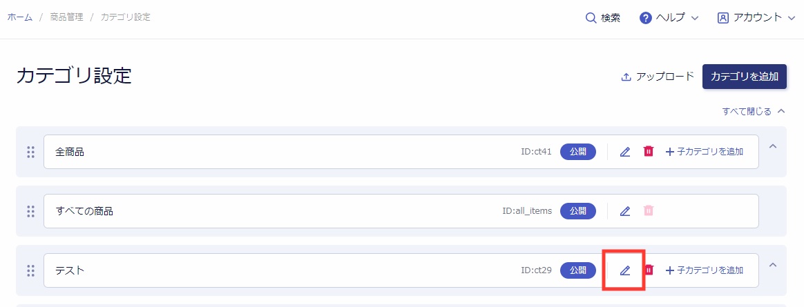The width and height of the screenshot is (804, 307).
Task: Switch the 公開 status of テスト
Action: tap(578, 270)
